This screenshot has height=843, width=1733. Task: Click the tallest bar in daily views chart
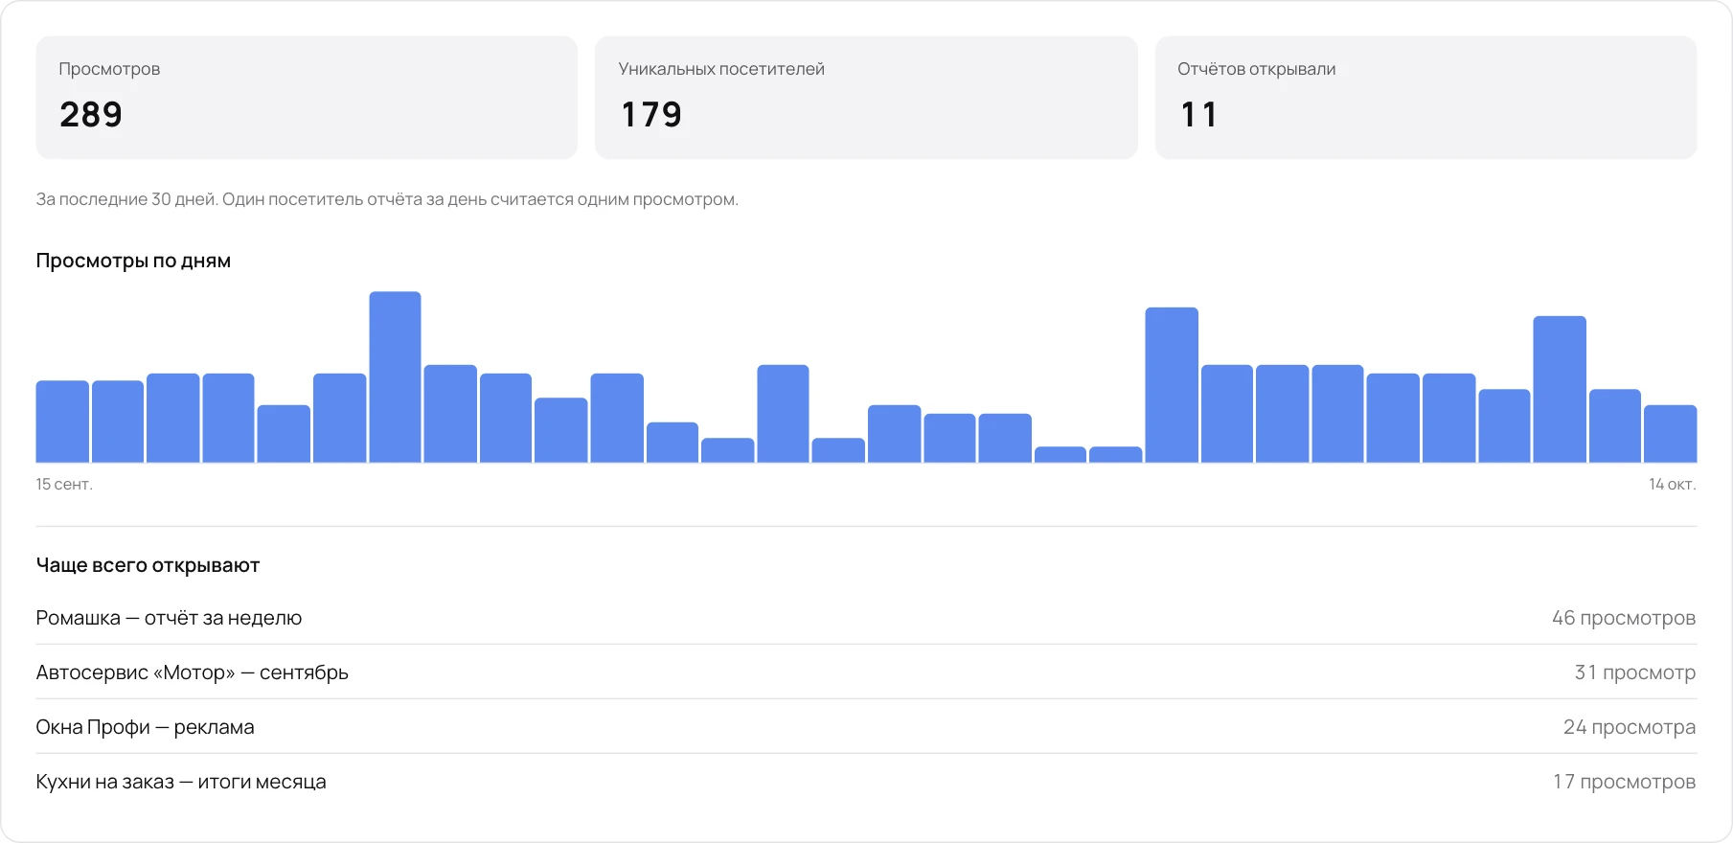(395, 377)
